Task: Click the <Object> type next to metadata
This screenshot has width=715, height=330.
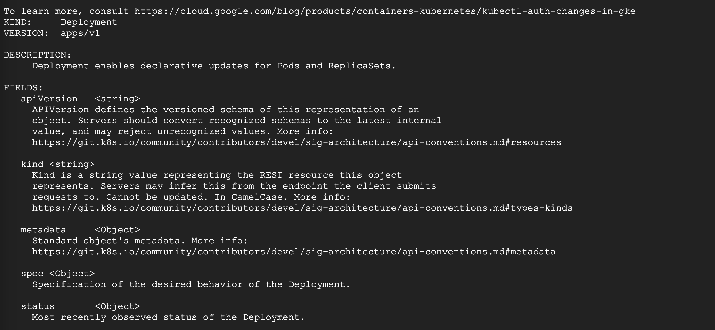Action: [118, 230]
